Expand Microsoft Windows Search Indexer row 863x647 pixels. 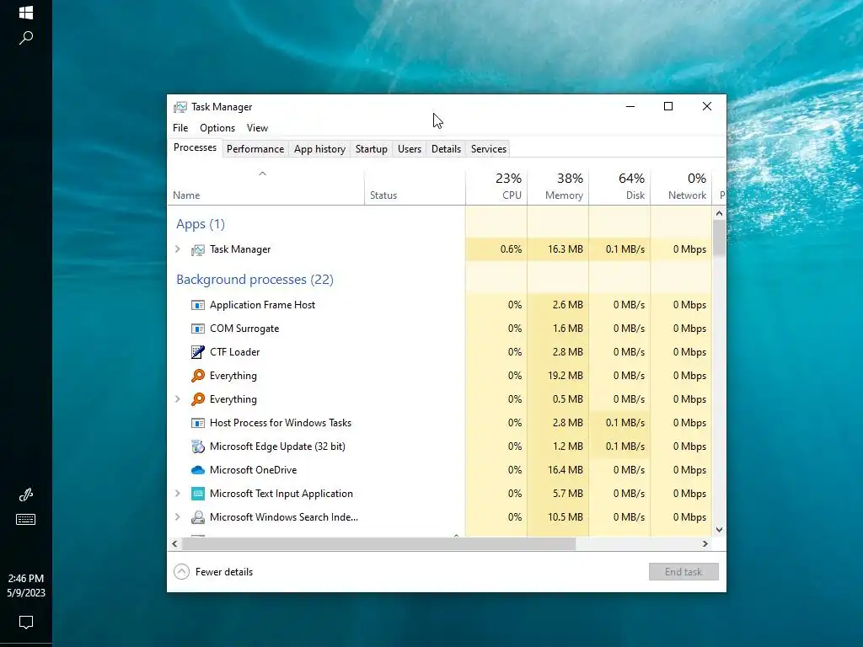pos(177,517)
